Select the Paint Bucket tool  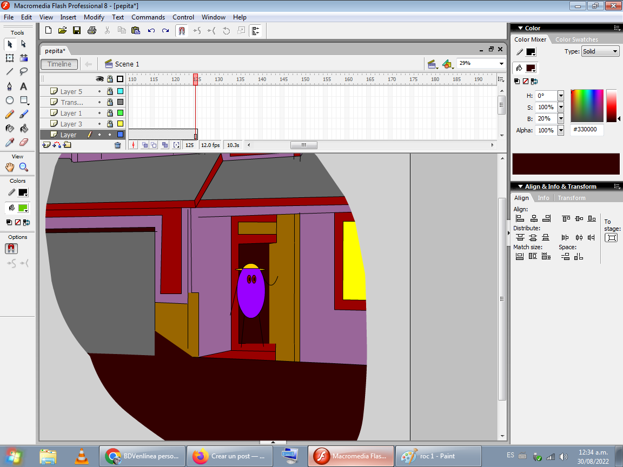24,128
